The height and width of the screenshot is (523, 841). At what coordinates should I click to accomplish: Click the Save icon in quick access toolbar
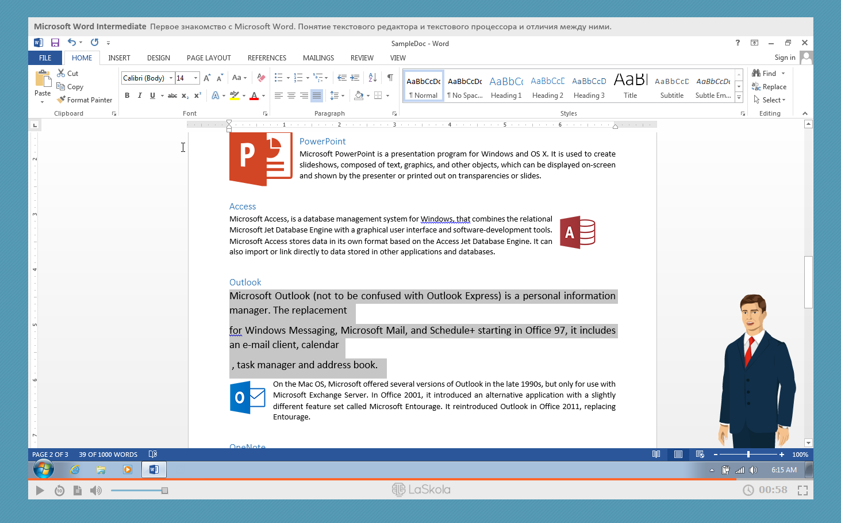[x=55, y=43]
